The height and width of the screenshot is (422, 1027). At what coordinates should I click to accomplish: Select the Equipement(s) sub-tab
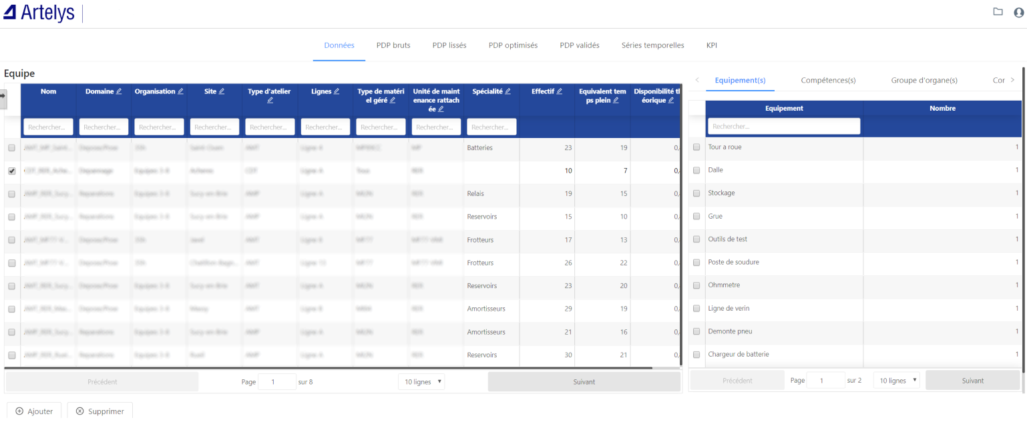(740, 80)
